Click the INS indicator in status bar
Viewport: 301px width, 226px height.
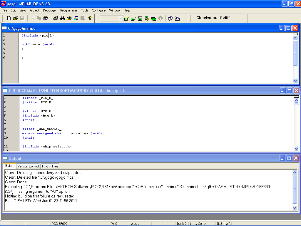coord(219,224)
